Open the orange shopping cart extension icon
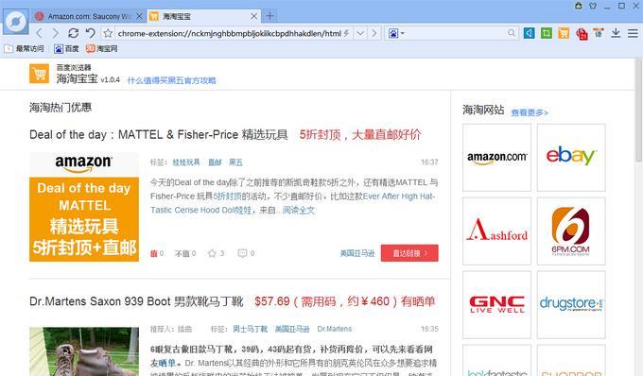The width and height of the screenshot is (643, 376). click(x=564, y=33)
